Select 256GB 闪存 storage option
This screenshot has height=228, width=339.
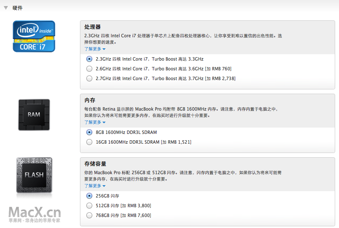point(89,196)
